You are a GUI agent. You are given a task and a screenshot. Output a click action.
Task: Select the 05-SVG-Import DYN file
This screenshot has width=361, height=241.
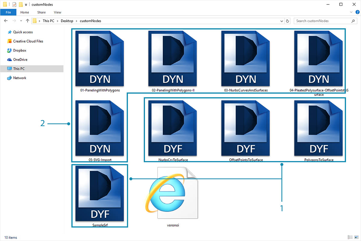pyautogui.click(x=100, y=128)
